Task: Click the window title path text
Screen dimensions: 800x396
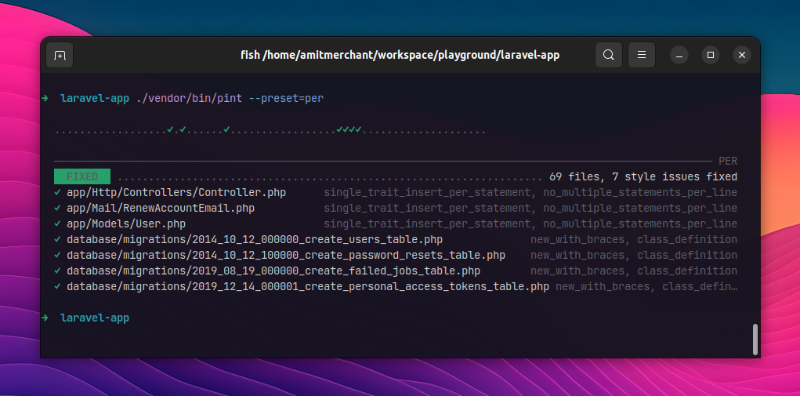Action: (x=400, y=55)
